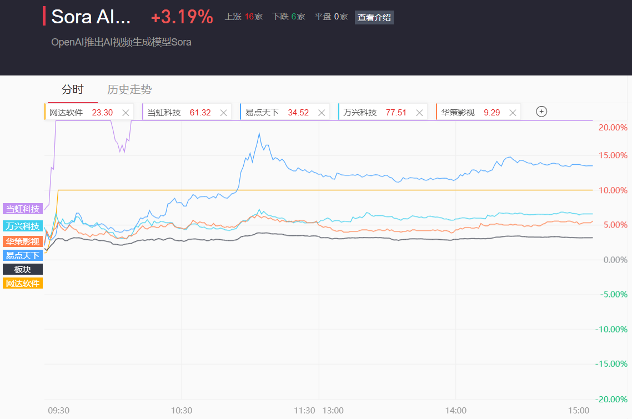
Task: Toggle 万兴科技 cyan legend label
Action: click(x=23, y=226)
